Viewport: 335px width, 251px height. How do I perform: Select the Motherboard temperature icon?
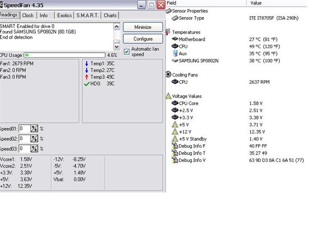(175, 39)
